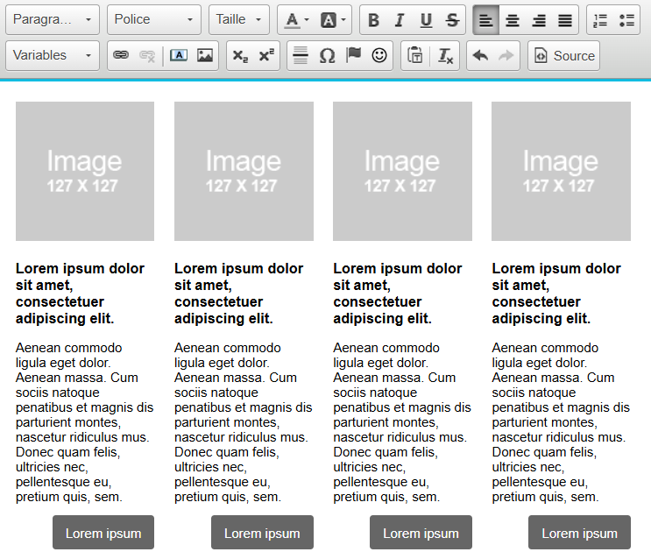Open the emoji smiley picker

tap(379, 55)
